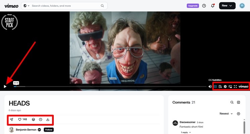
Task: Toggle CC/Subtitles button in player
Action: [215, 86]
